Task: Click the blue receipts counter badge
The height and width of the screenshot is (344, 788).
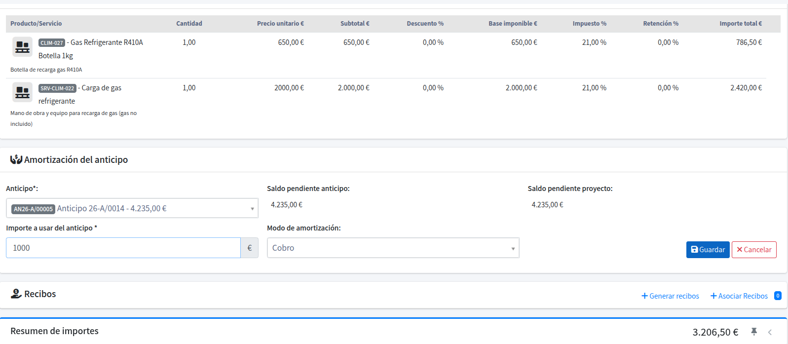Action: click(778, 296)
